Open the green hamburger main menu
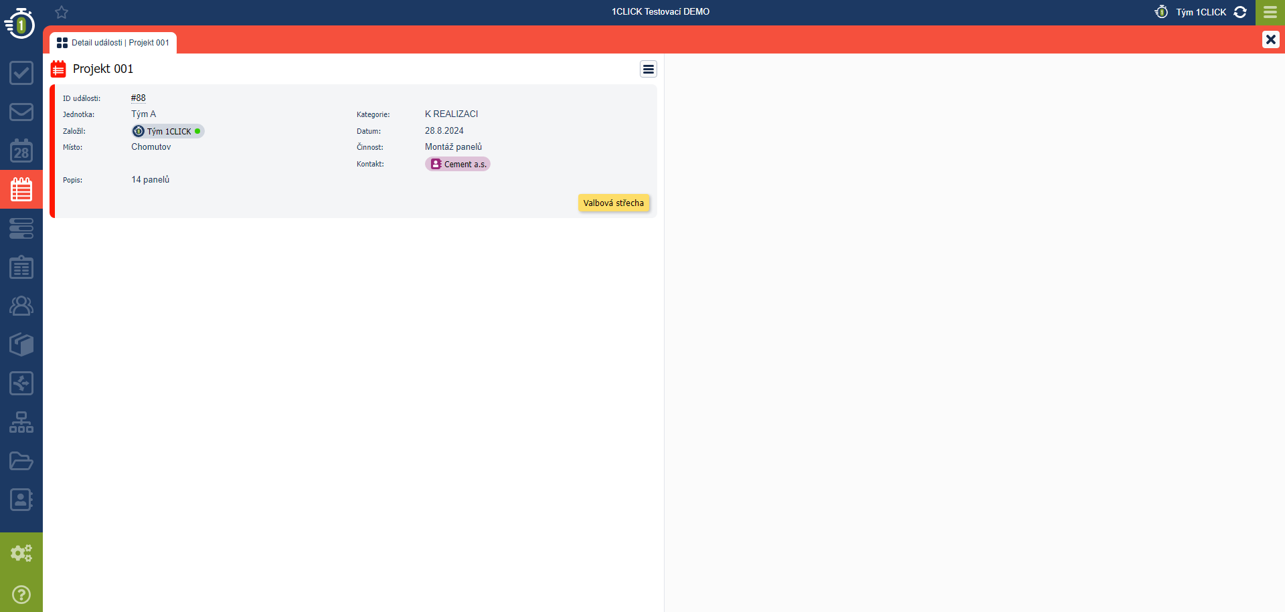 (x=1270, y=12)
